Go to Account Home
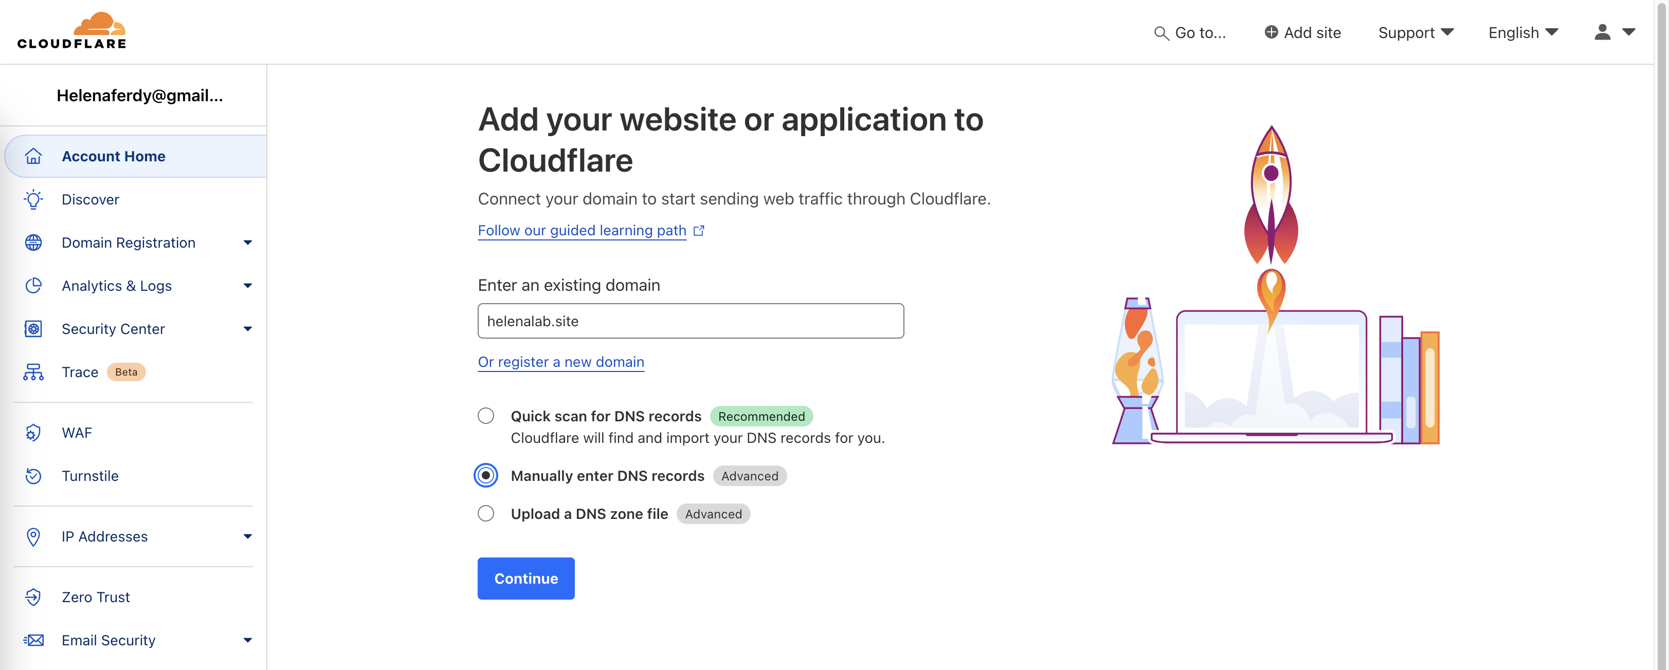This screenshot has width=1669, height=670. [x=114, y=156]
